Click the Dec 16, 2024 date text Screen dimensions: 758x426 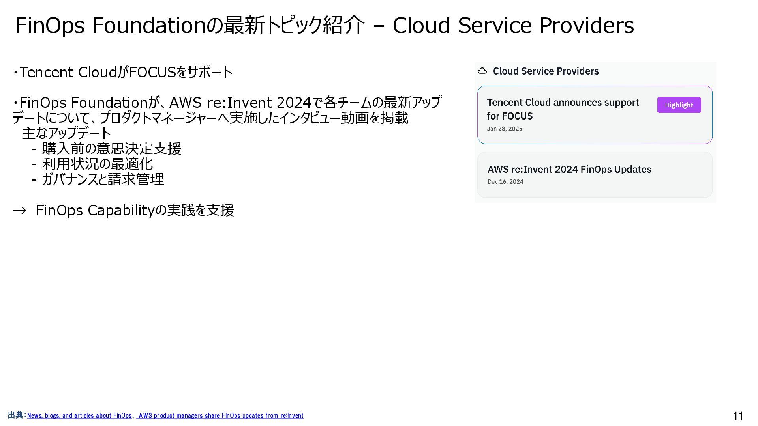(x=505, y=182)
